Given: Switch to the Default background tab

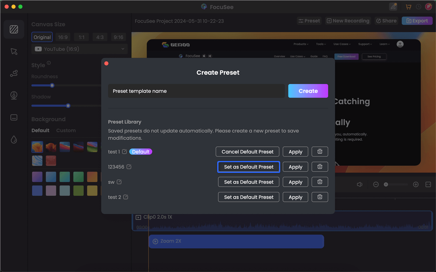Looking at the screenshot, I should tap(40, 130).
